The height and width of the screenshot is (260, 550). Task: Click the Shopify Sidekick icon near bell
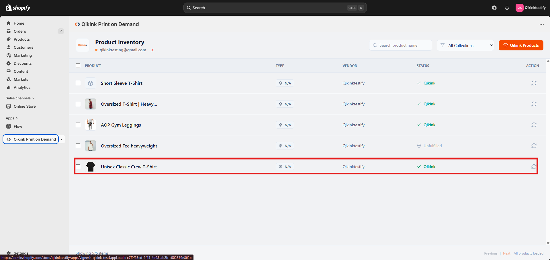(494, 8)
